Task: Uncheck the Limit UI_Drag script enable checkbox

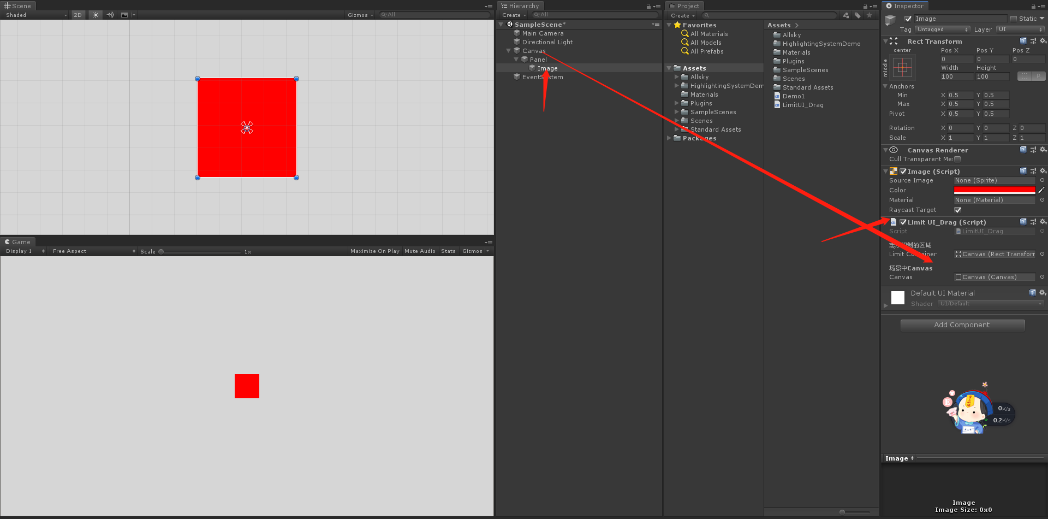Action: point(903,222)
